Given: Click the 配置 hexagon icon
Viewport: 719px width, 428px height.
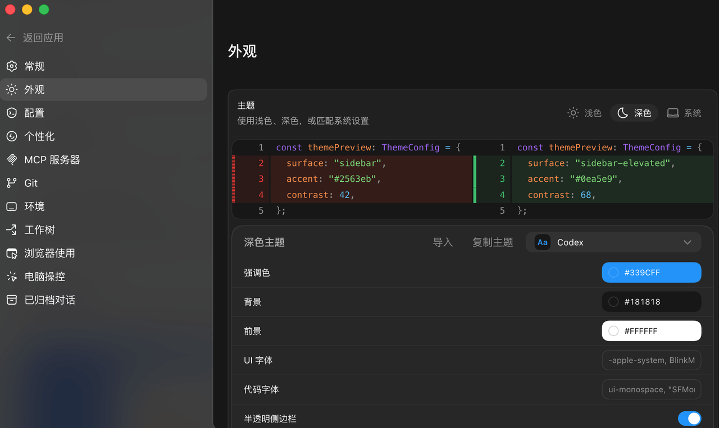Looking at the screenshot, I should pyautogui.click(x=11, y=113).
